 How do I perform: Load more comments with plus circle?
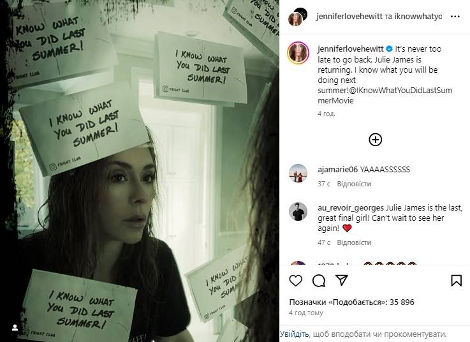(375, 140)
